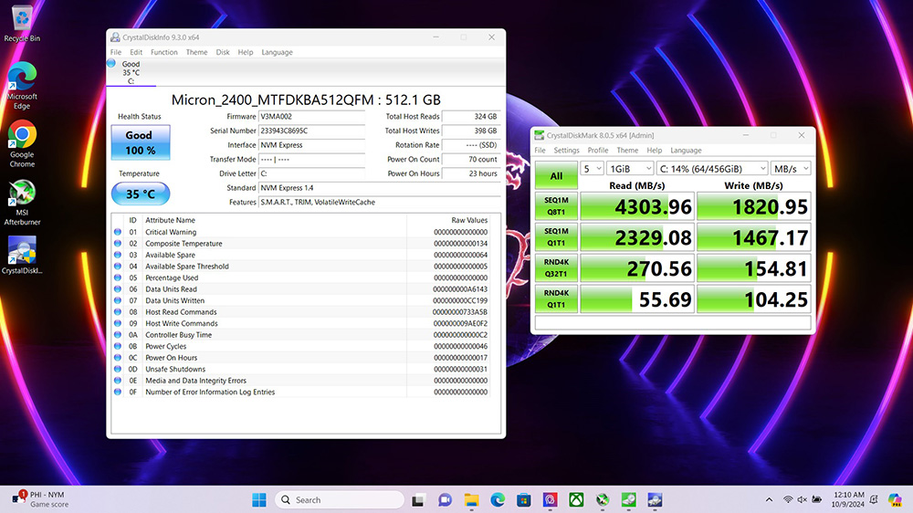Switch to CrystalDiskMark on the taskbar
The width and height of the screenshot is (913, 513).
pyautogui.click(x=629, y=499)
